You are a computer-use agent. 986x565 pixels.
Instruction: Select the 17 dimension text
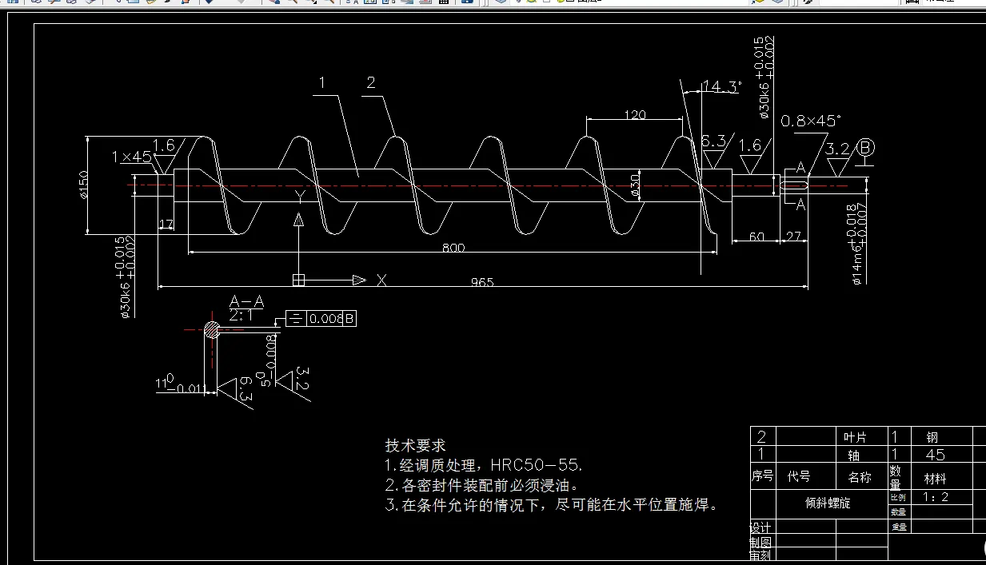point(166,225)
